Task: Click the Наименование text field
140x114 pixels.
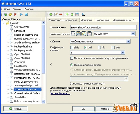Action: tap(103, 27)
